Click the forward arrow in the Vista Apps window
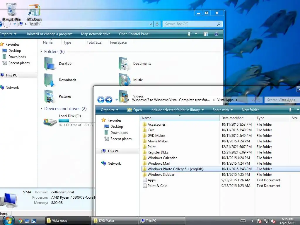300x225 pixels. tap(109, 100)
